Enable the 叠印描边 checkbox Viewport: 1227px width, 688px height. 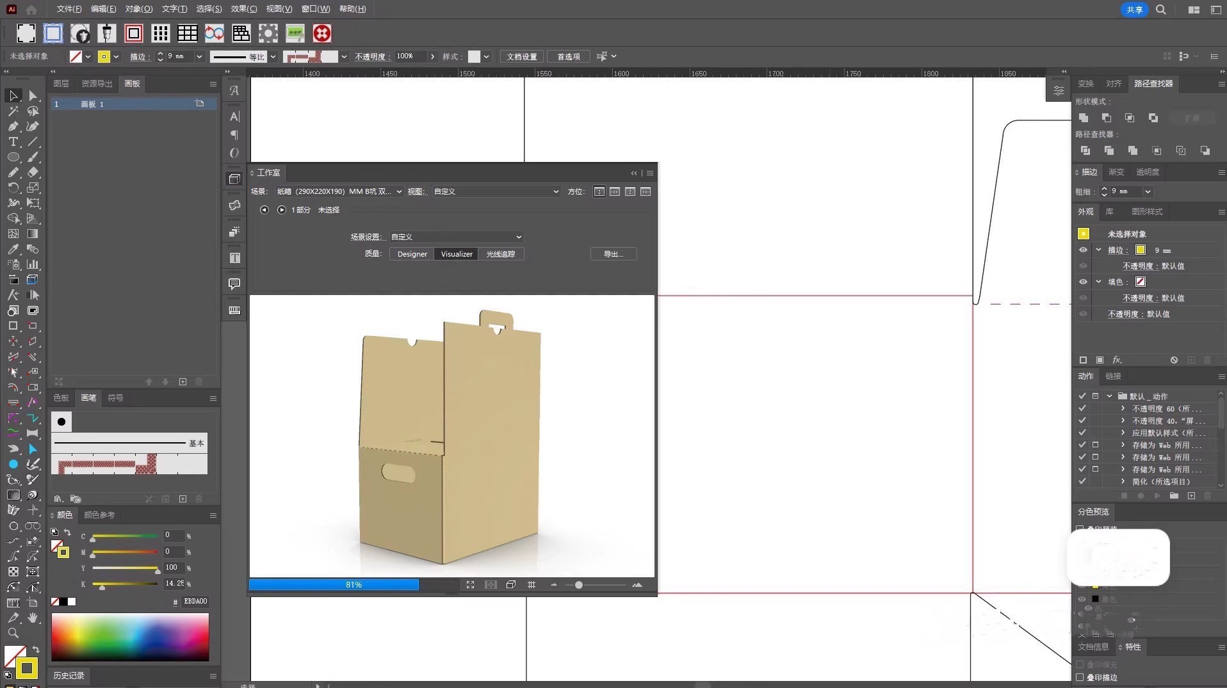1080,677
